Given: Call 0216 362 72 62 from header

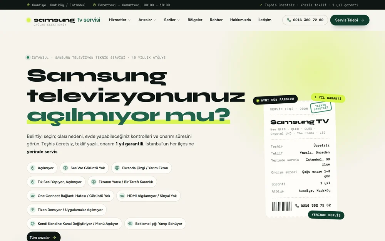Looking at the screenshot, I should (x=305, y=20).
